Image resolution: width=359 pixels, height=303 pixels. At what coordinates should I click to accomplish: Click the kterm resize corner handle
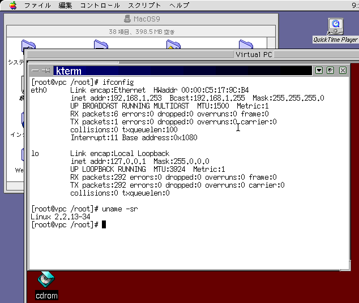(x=345, y=266)
